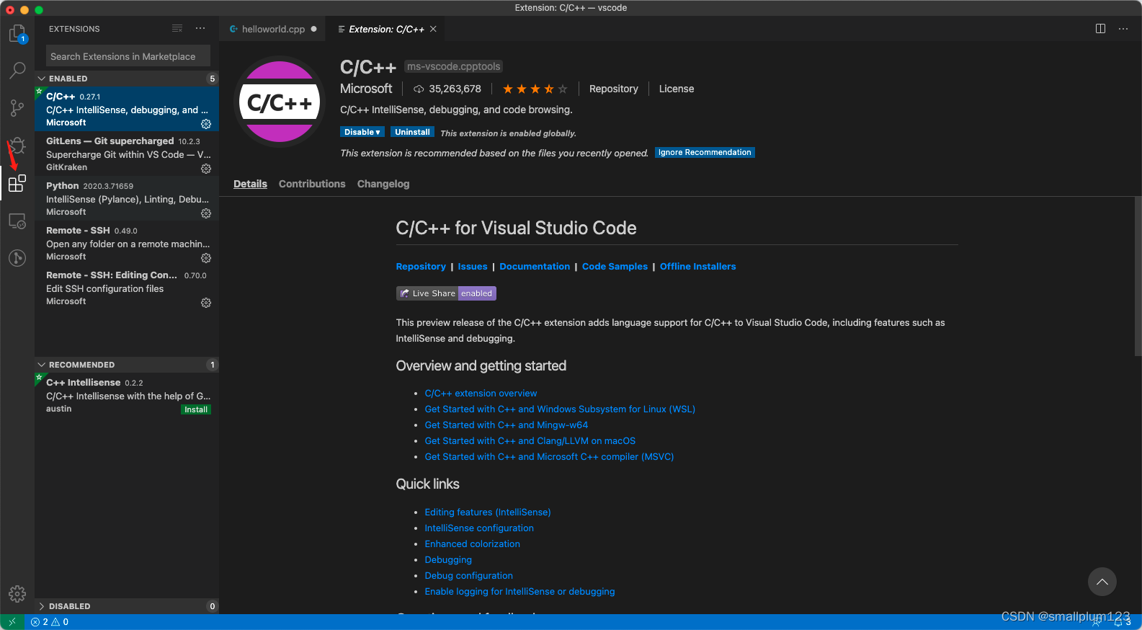Viewport: 1142px width, 630px height.
Task: Open the Changelog tab
Action: pos(383,184)
